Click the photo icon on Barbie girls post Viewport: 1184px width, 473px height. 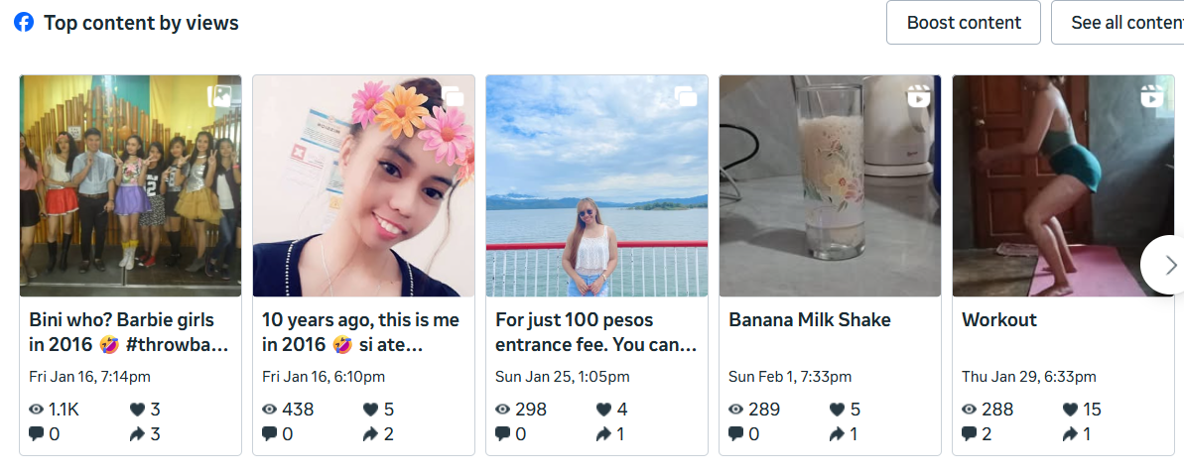coord(219,96)
